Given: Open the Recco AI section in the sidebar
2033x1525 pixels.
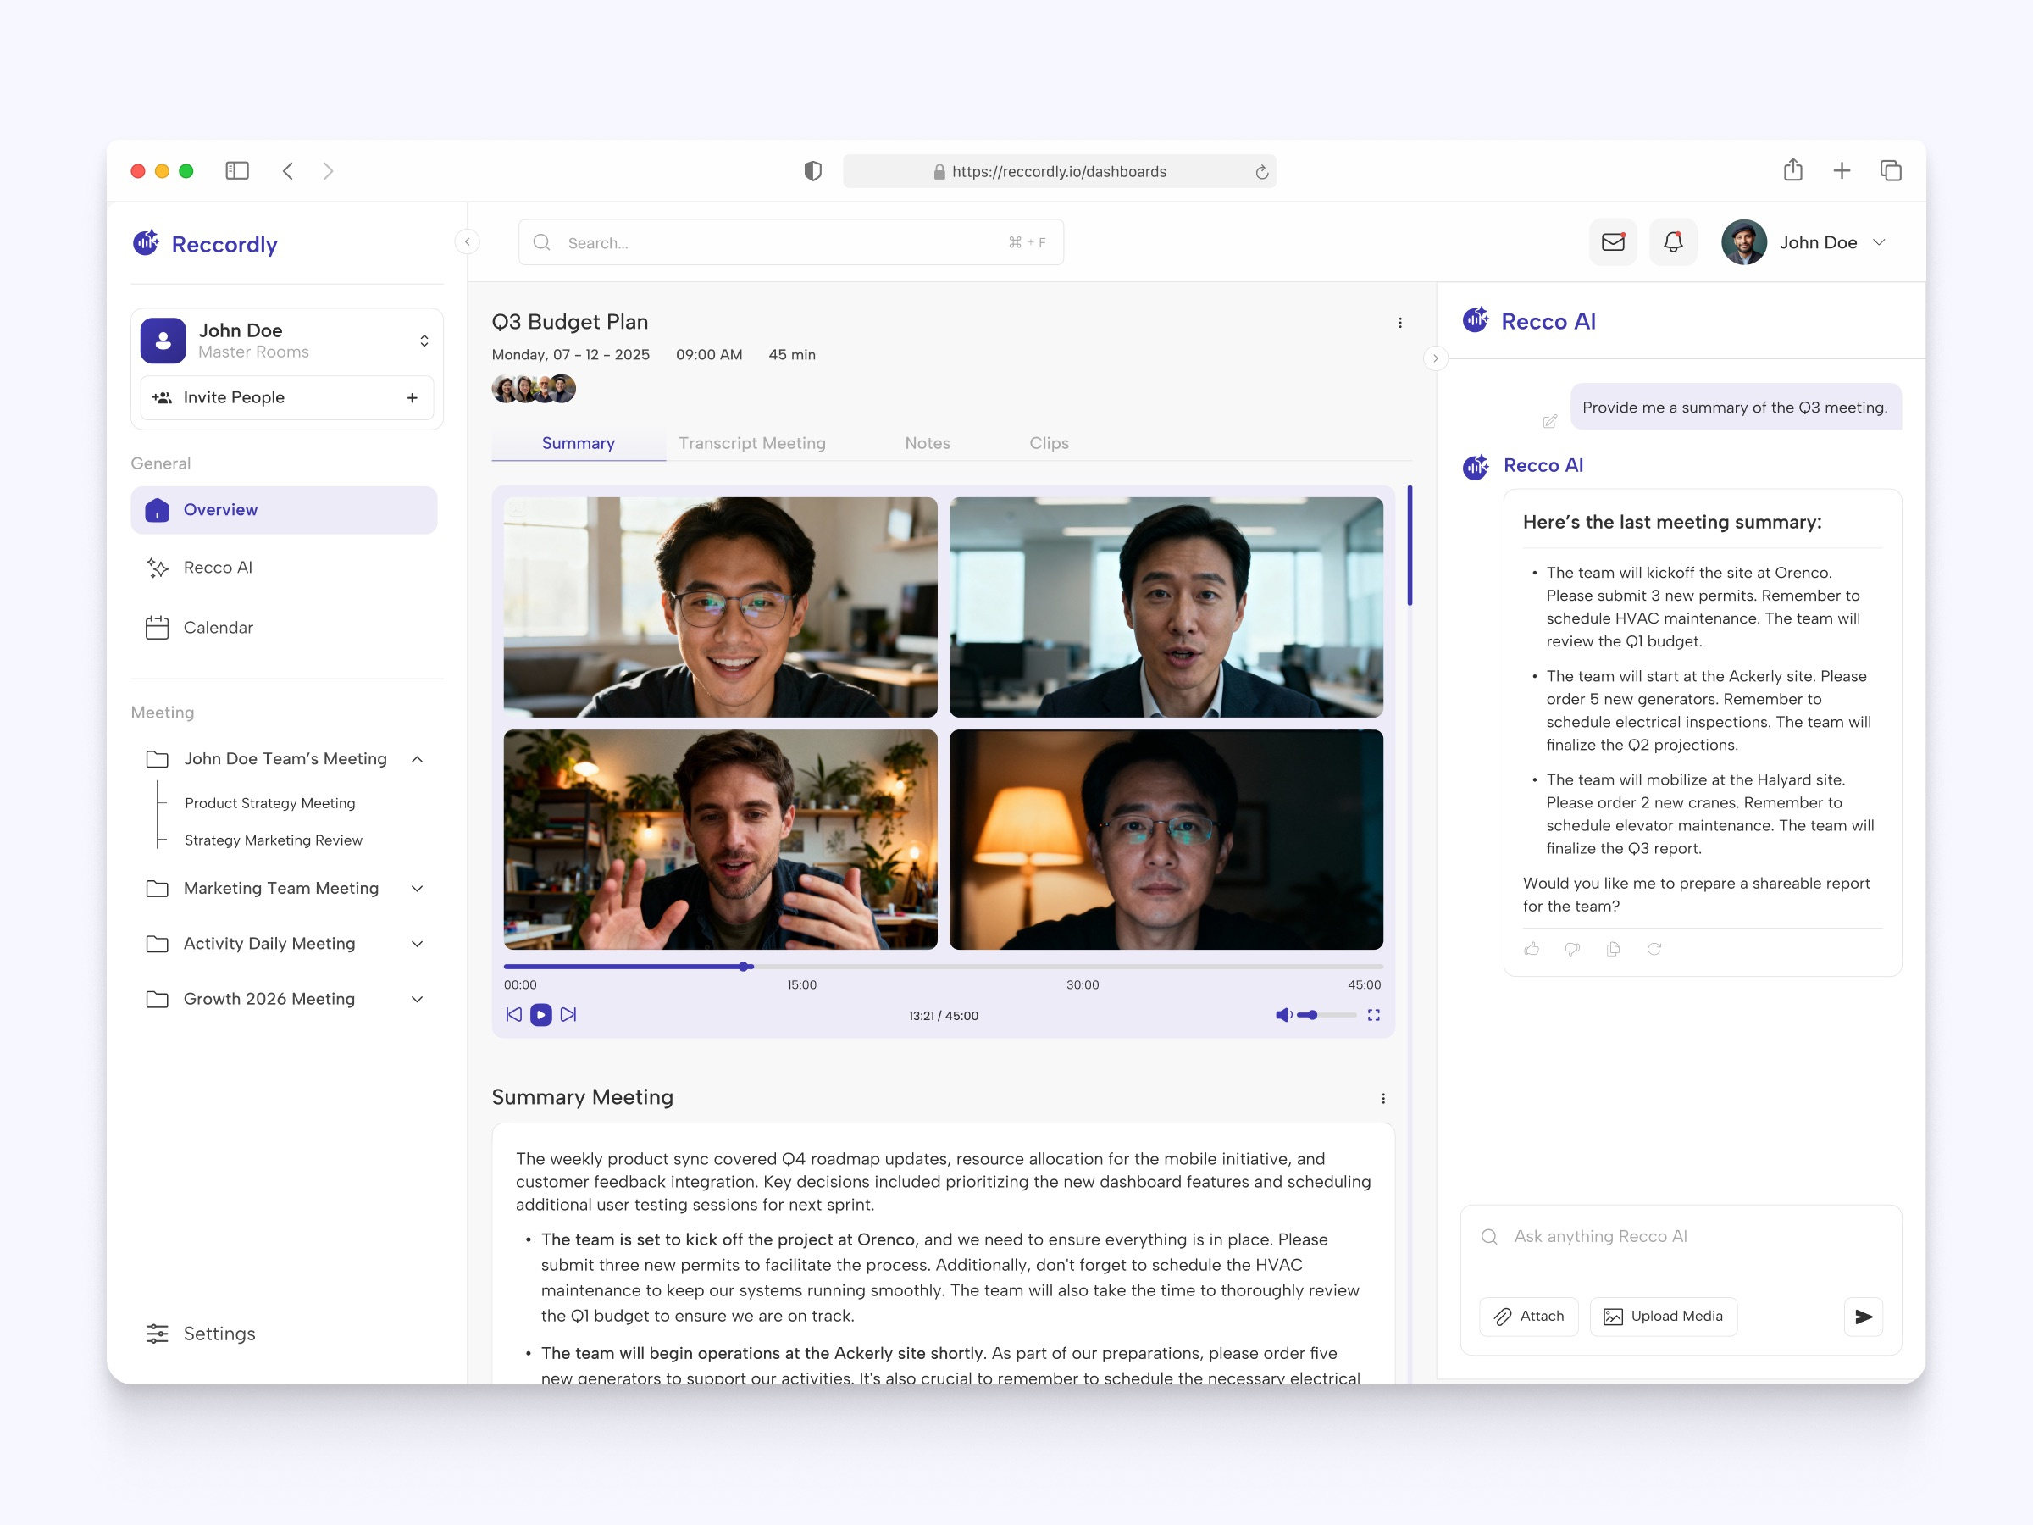Looking at the screenshot, I should click(218, 567).
